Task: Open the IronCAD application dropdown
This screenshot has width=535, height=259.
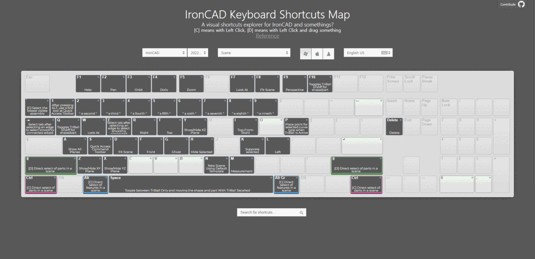Action: pos(165,53)
